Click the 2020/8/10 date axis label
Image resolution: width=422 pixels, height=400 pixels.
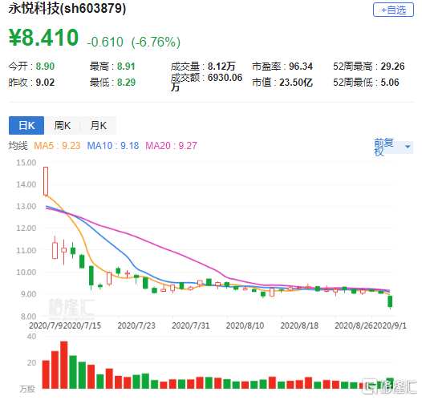coord(245,325)
